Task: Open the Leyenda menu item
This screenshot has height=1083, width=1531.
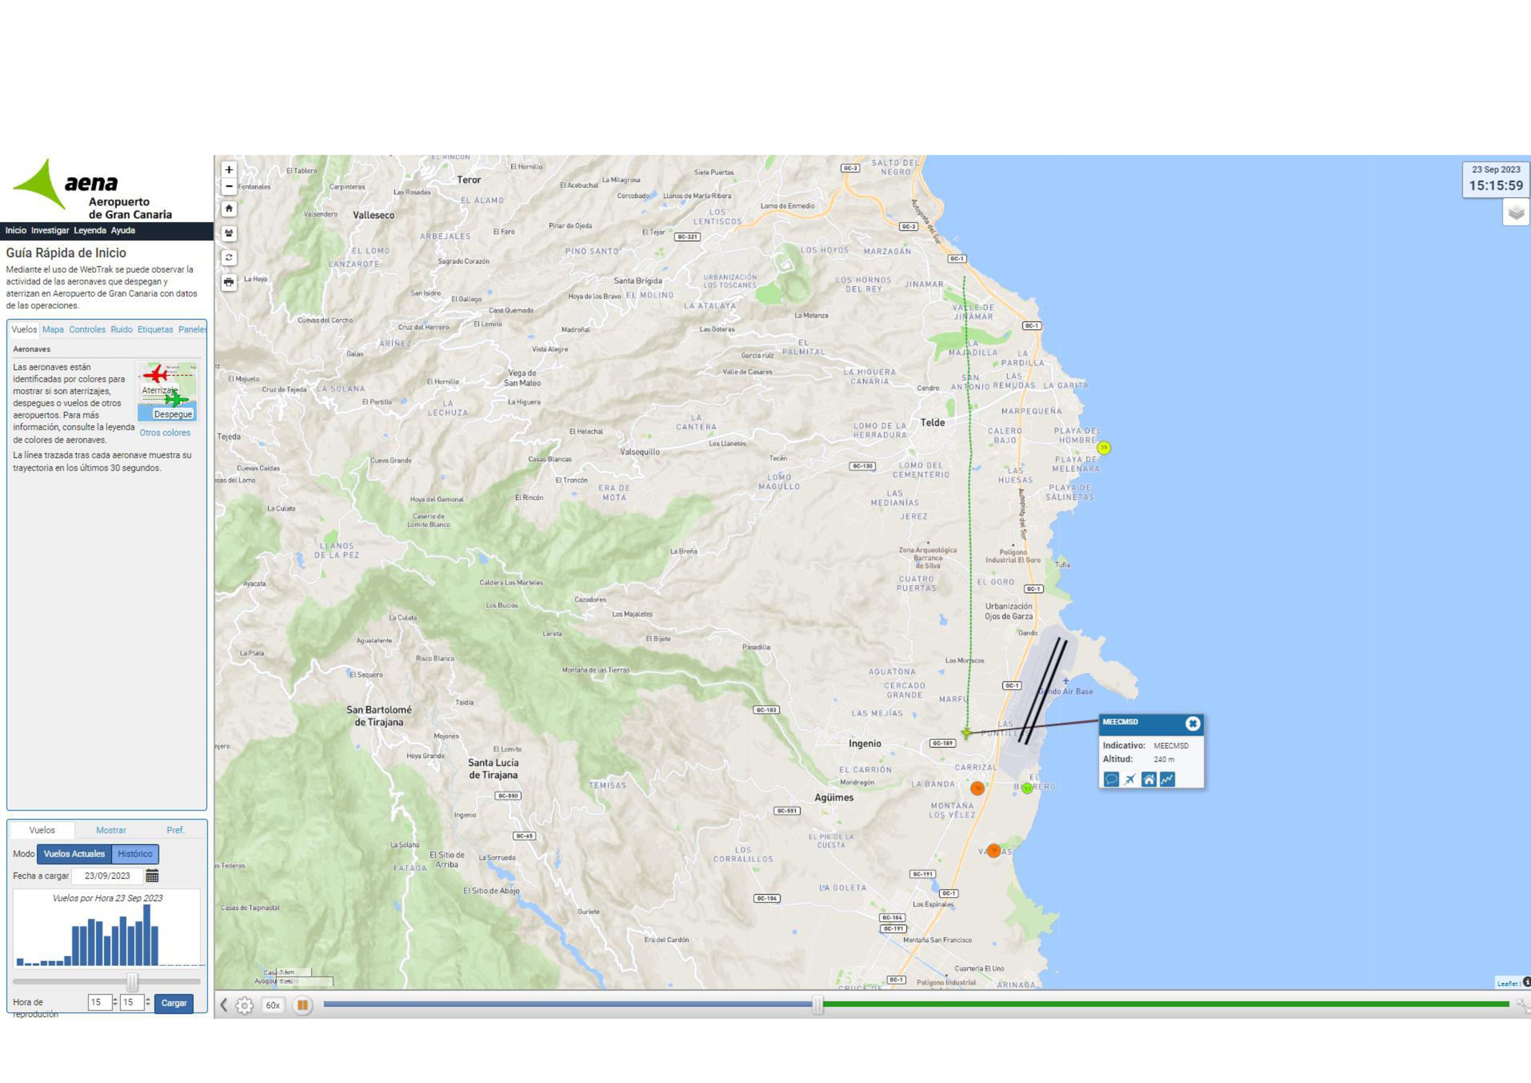Action: click(x=90, y=231)
